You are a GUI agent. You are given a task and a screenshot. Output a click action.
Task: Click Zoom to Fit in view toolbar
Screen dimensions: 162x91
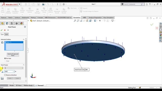point(75,21)
